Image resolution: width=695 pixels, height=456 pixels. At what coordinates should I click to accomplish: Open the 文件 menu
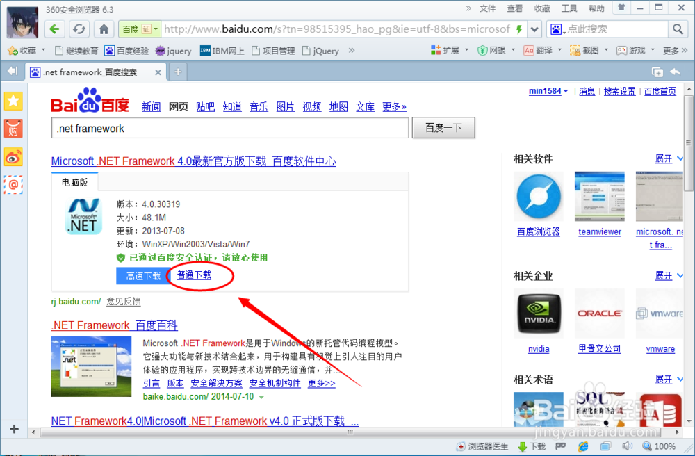(x=488, y=8)
